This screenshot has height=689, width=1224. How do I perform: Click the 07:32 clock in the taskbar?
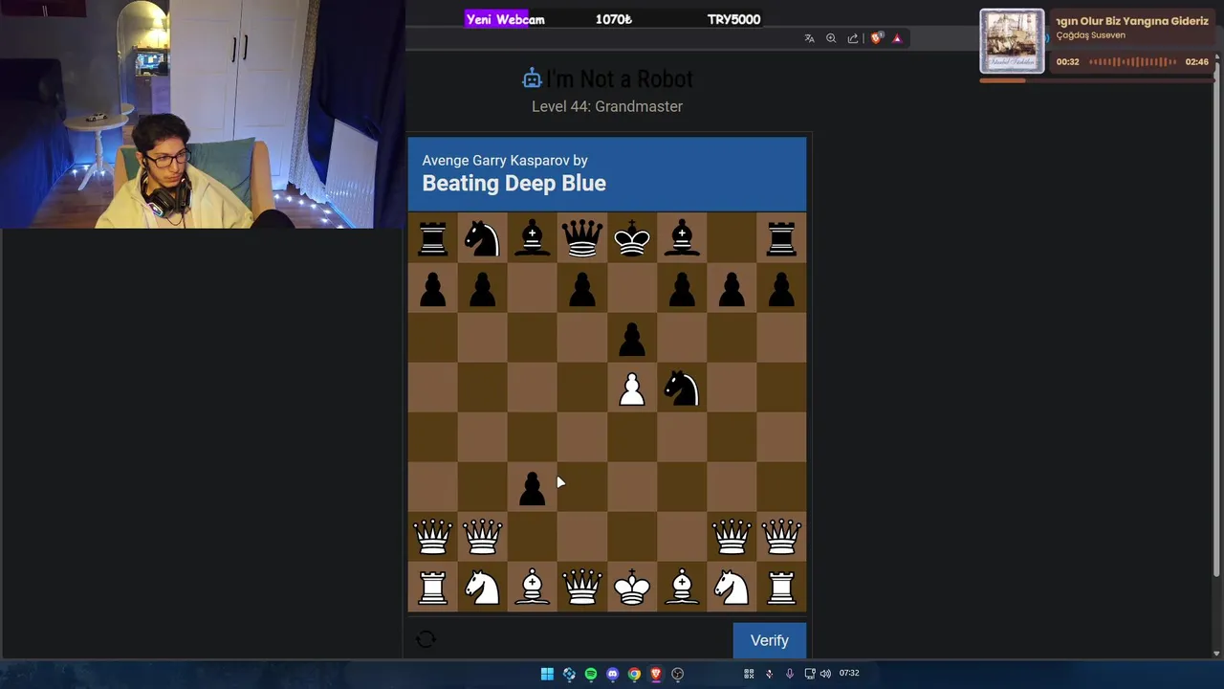tap(849, 674)
